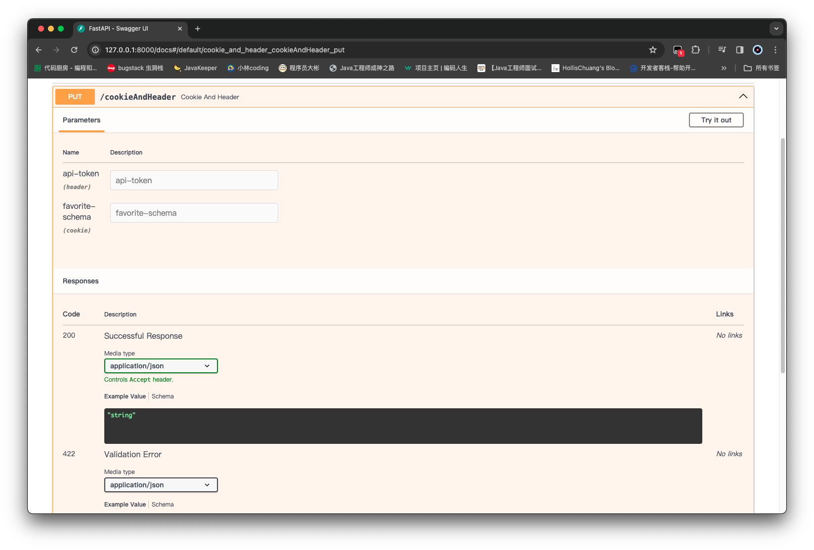The height and width of the screenshot is (550, 814).
Task: Click the "Cookie And Header" summary text
Action: 210,97
